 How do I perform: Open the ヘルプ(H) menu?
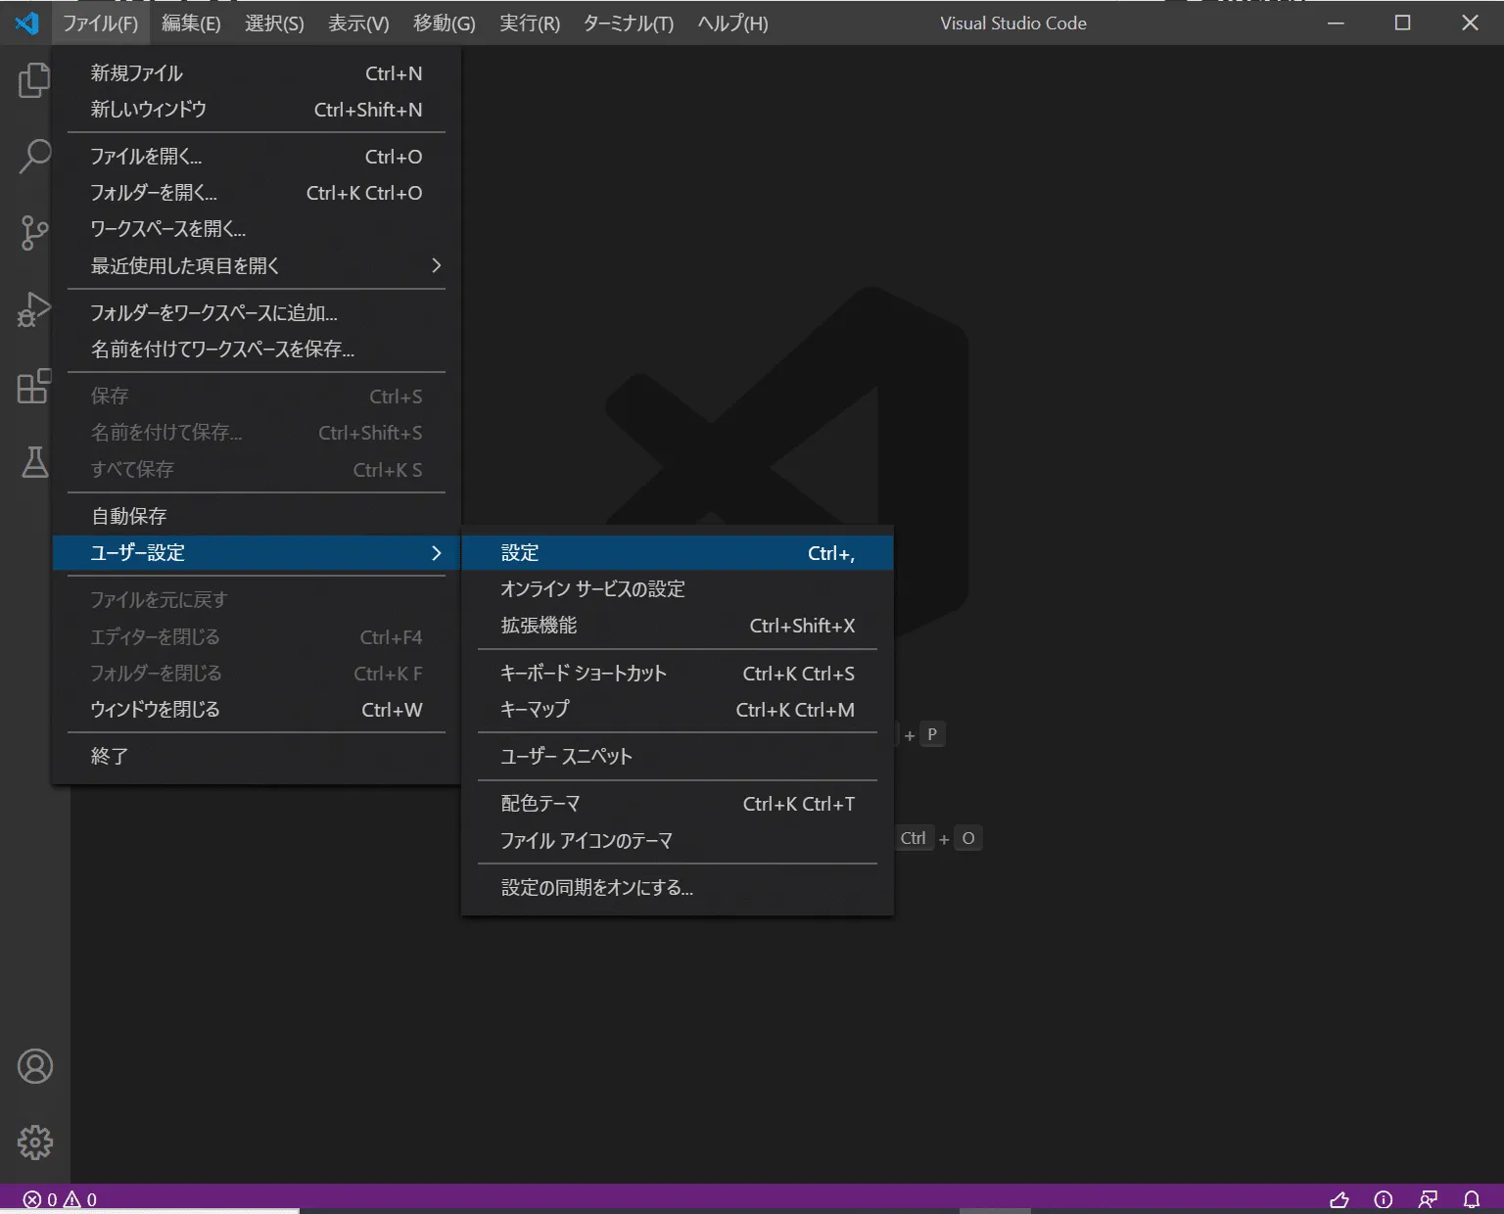(x=732, y=23)
